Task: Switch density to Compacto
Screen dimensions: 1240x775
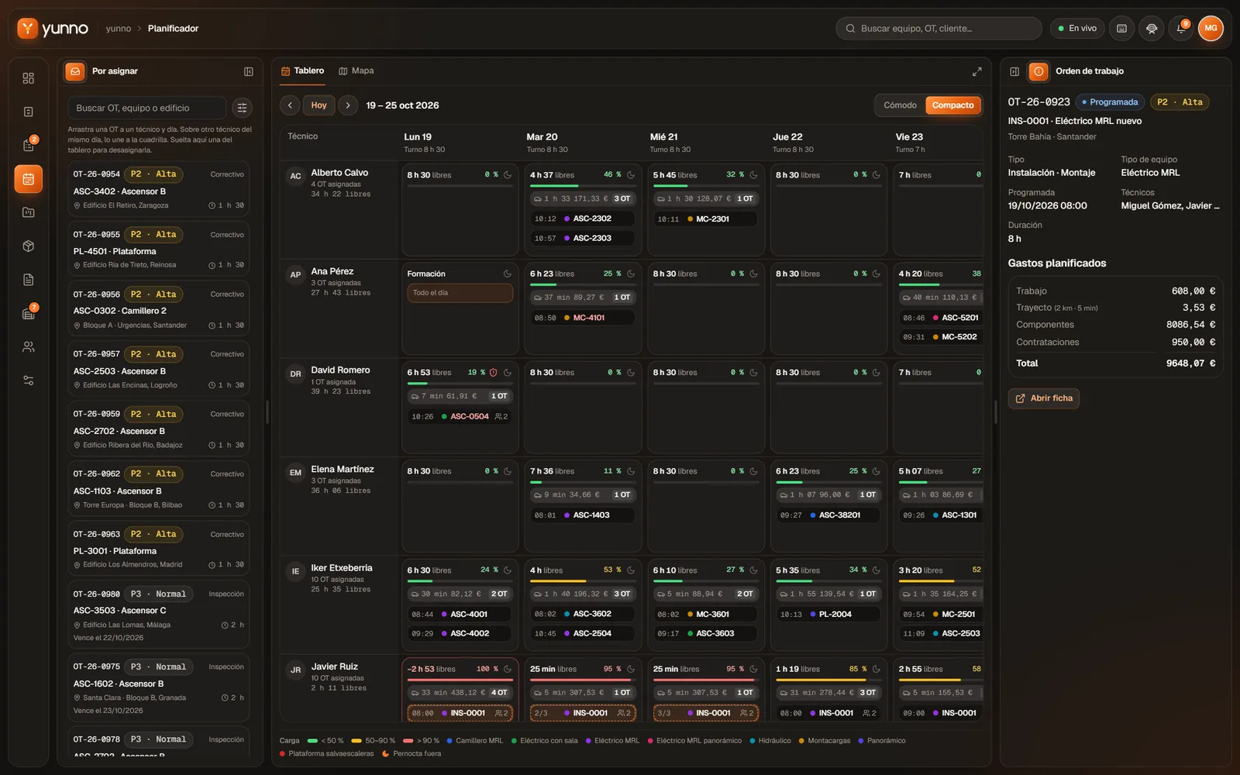Action: coord(952,105)
